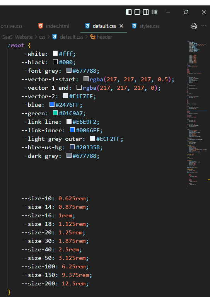Open color swatch for --vector-2 #E1E7EF
Image resolution: width=210 pixels, height=297 pixels.
pos(65,96)
